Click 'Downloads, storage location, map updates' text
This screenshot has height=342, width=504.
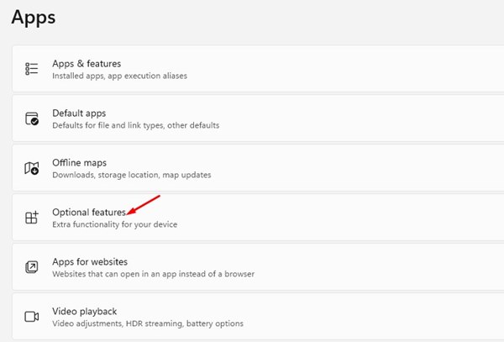pyautogui.click(x=132, y=175)
